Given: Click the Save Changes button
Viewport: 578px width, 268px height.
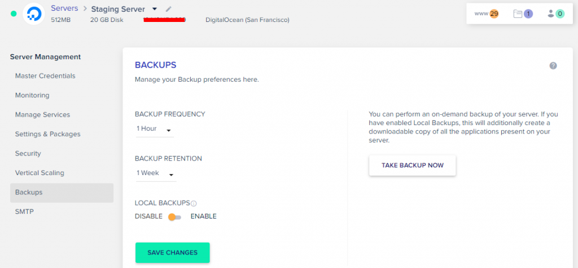Looking at the screenshot, I should click(172, 252).
